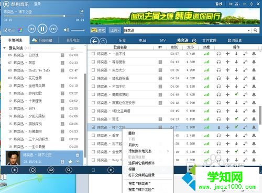The image size is (262, 193).
Task: Choose 选择其它音质版本 in the context menu
Action: point(141,163)
